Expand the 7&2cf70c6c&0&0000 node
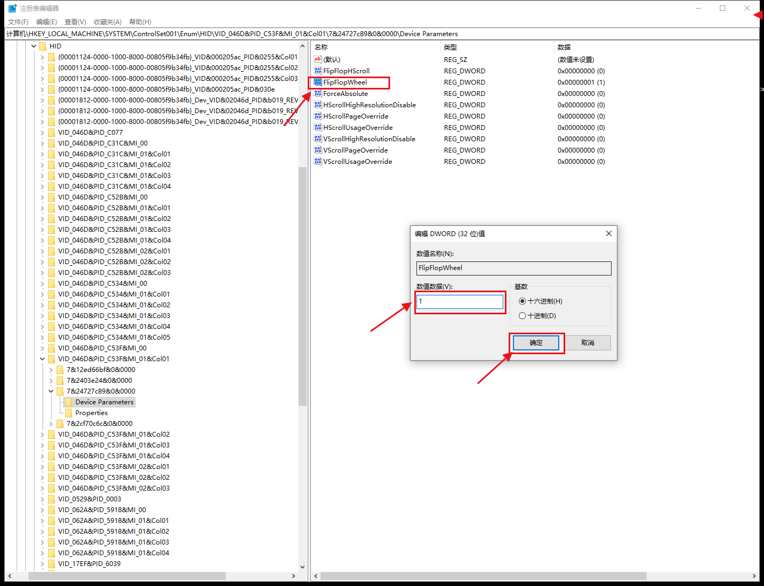 click(x=51, y=423)
